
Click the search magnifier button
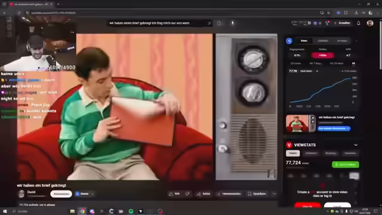219,23
